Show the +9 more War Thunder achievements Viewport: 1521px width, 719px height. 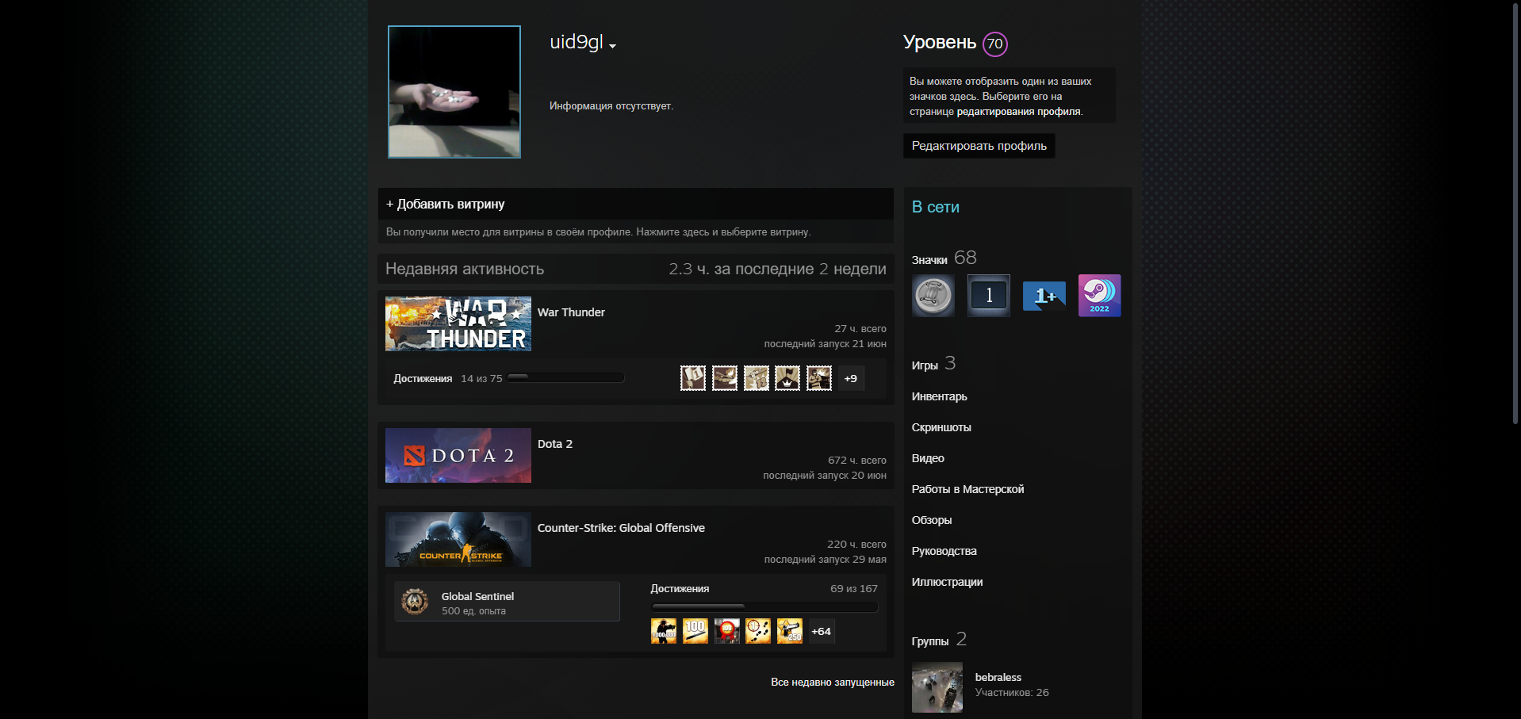click(851, 378)
